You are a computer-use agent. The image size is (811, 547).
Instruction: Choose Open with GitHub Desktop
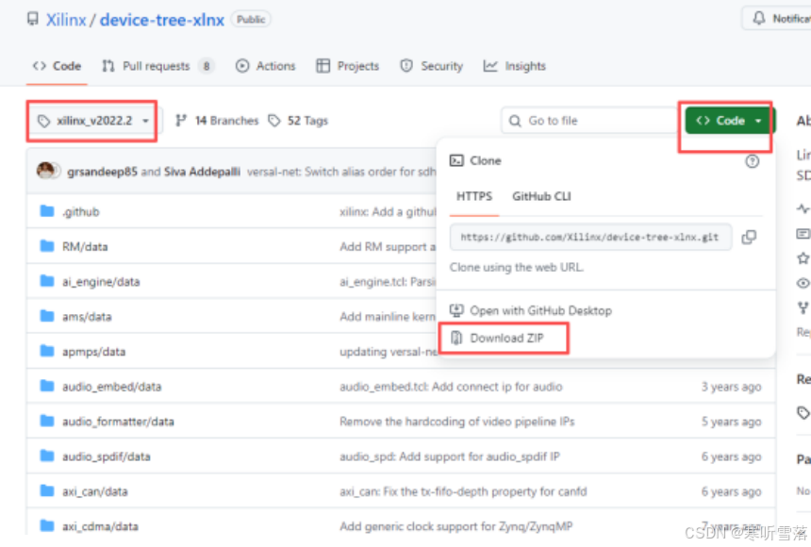[531, 310]
